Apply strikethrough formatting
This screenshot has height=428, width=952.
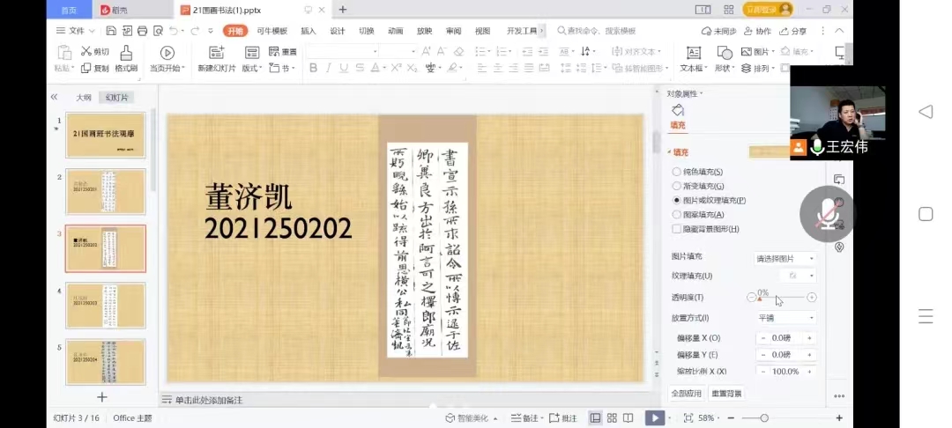(x=360, y=68)
